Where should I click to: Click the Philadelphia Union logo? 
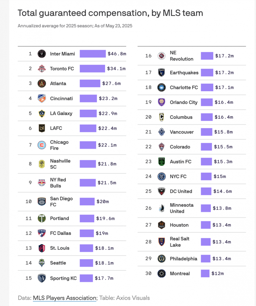(161, 259)
